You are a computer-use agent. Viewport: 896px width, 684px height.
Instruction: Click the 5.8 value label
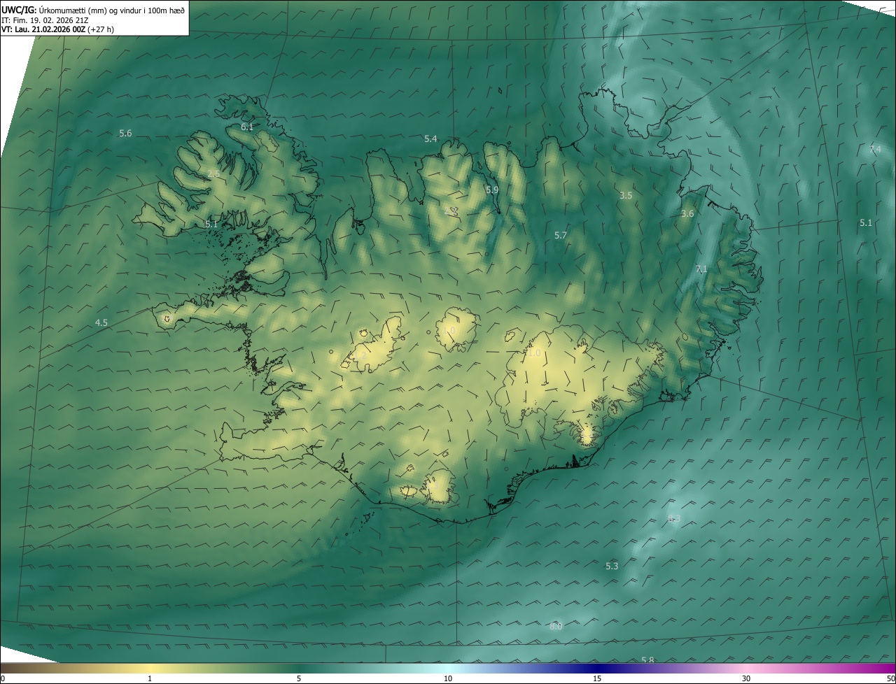click(x=647, y=660)
